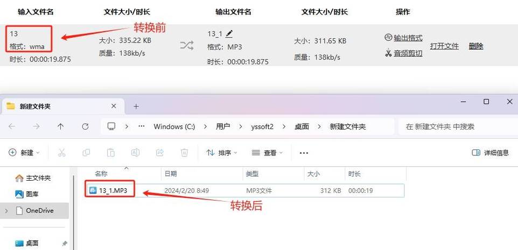Click 新建文件夹 in the breadcrumb path
The width and height of the screenshot is (518, 250).
click(348, 127)
